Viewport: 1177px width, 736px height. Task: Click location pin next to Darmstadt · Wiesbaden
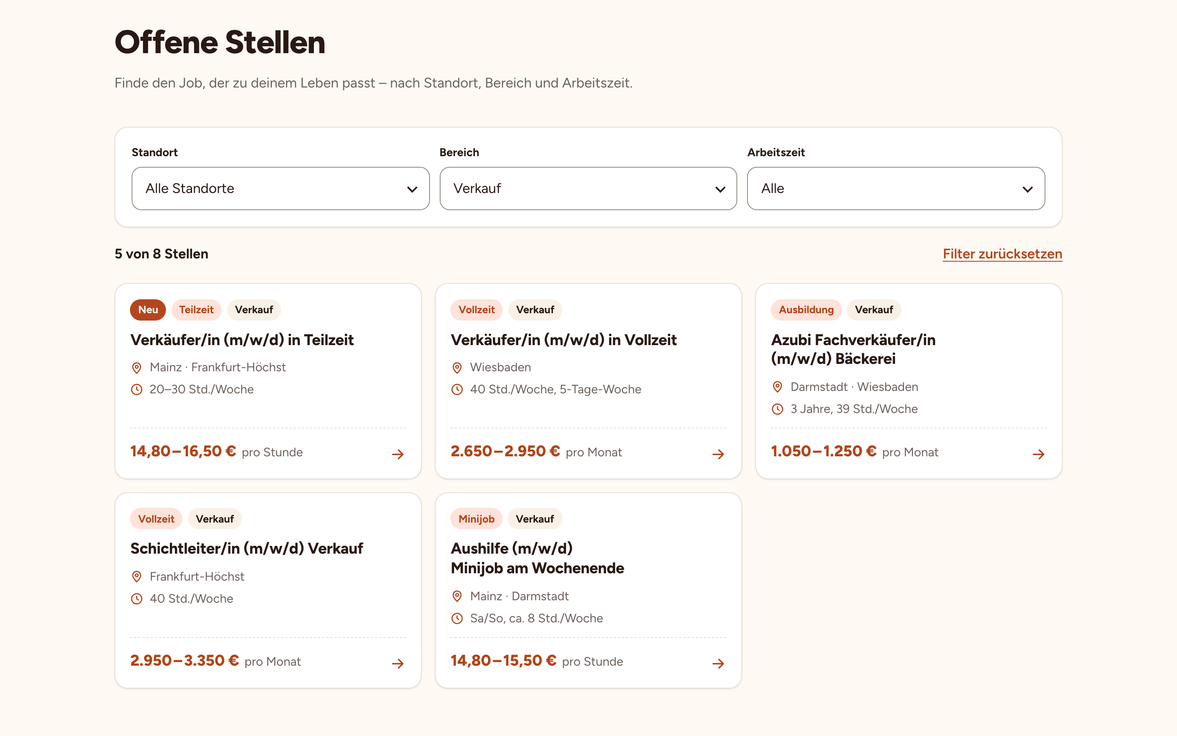click(x=777, y=387)
